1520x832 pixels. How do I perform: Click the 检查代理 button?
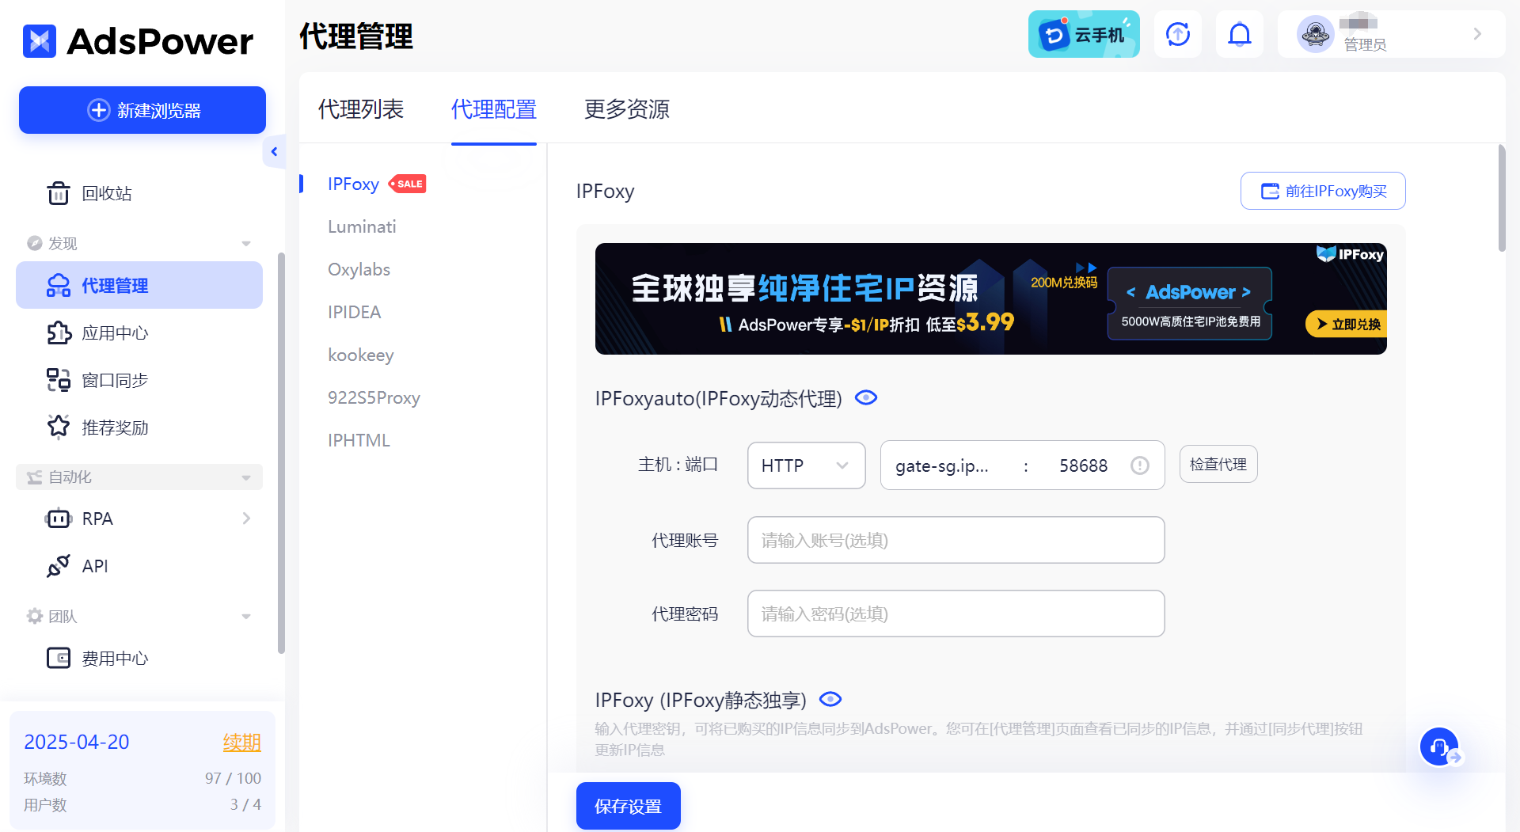(x=1218, y=464)
